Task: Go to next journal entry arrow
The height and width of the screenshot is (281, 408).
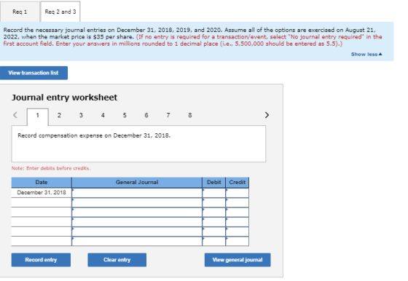Action: point(267,115)
